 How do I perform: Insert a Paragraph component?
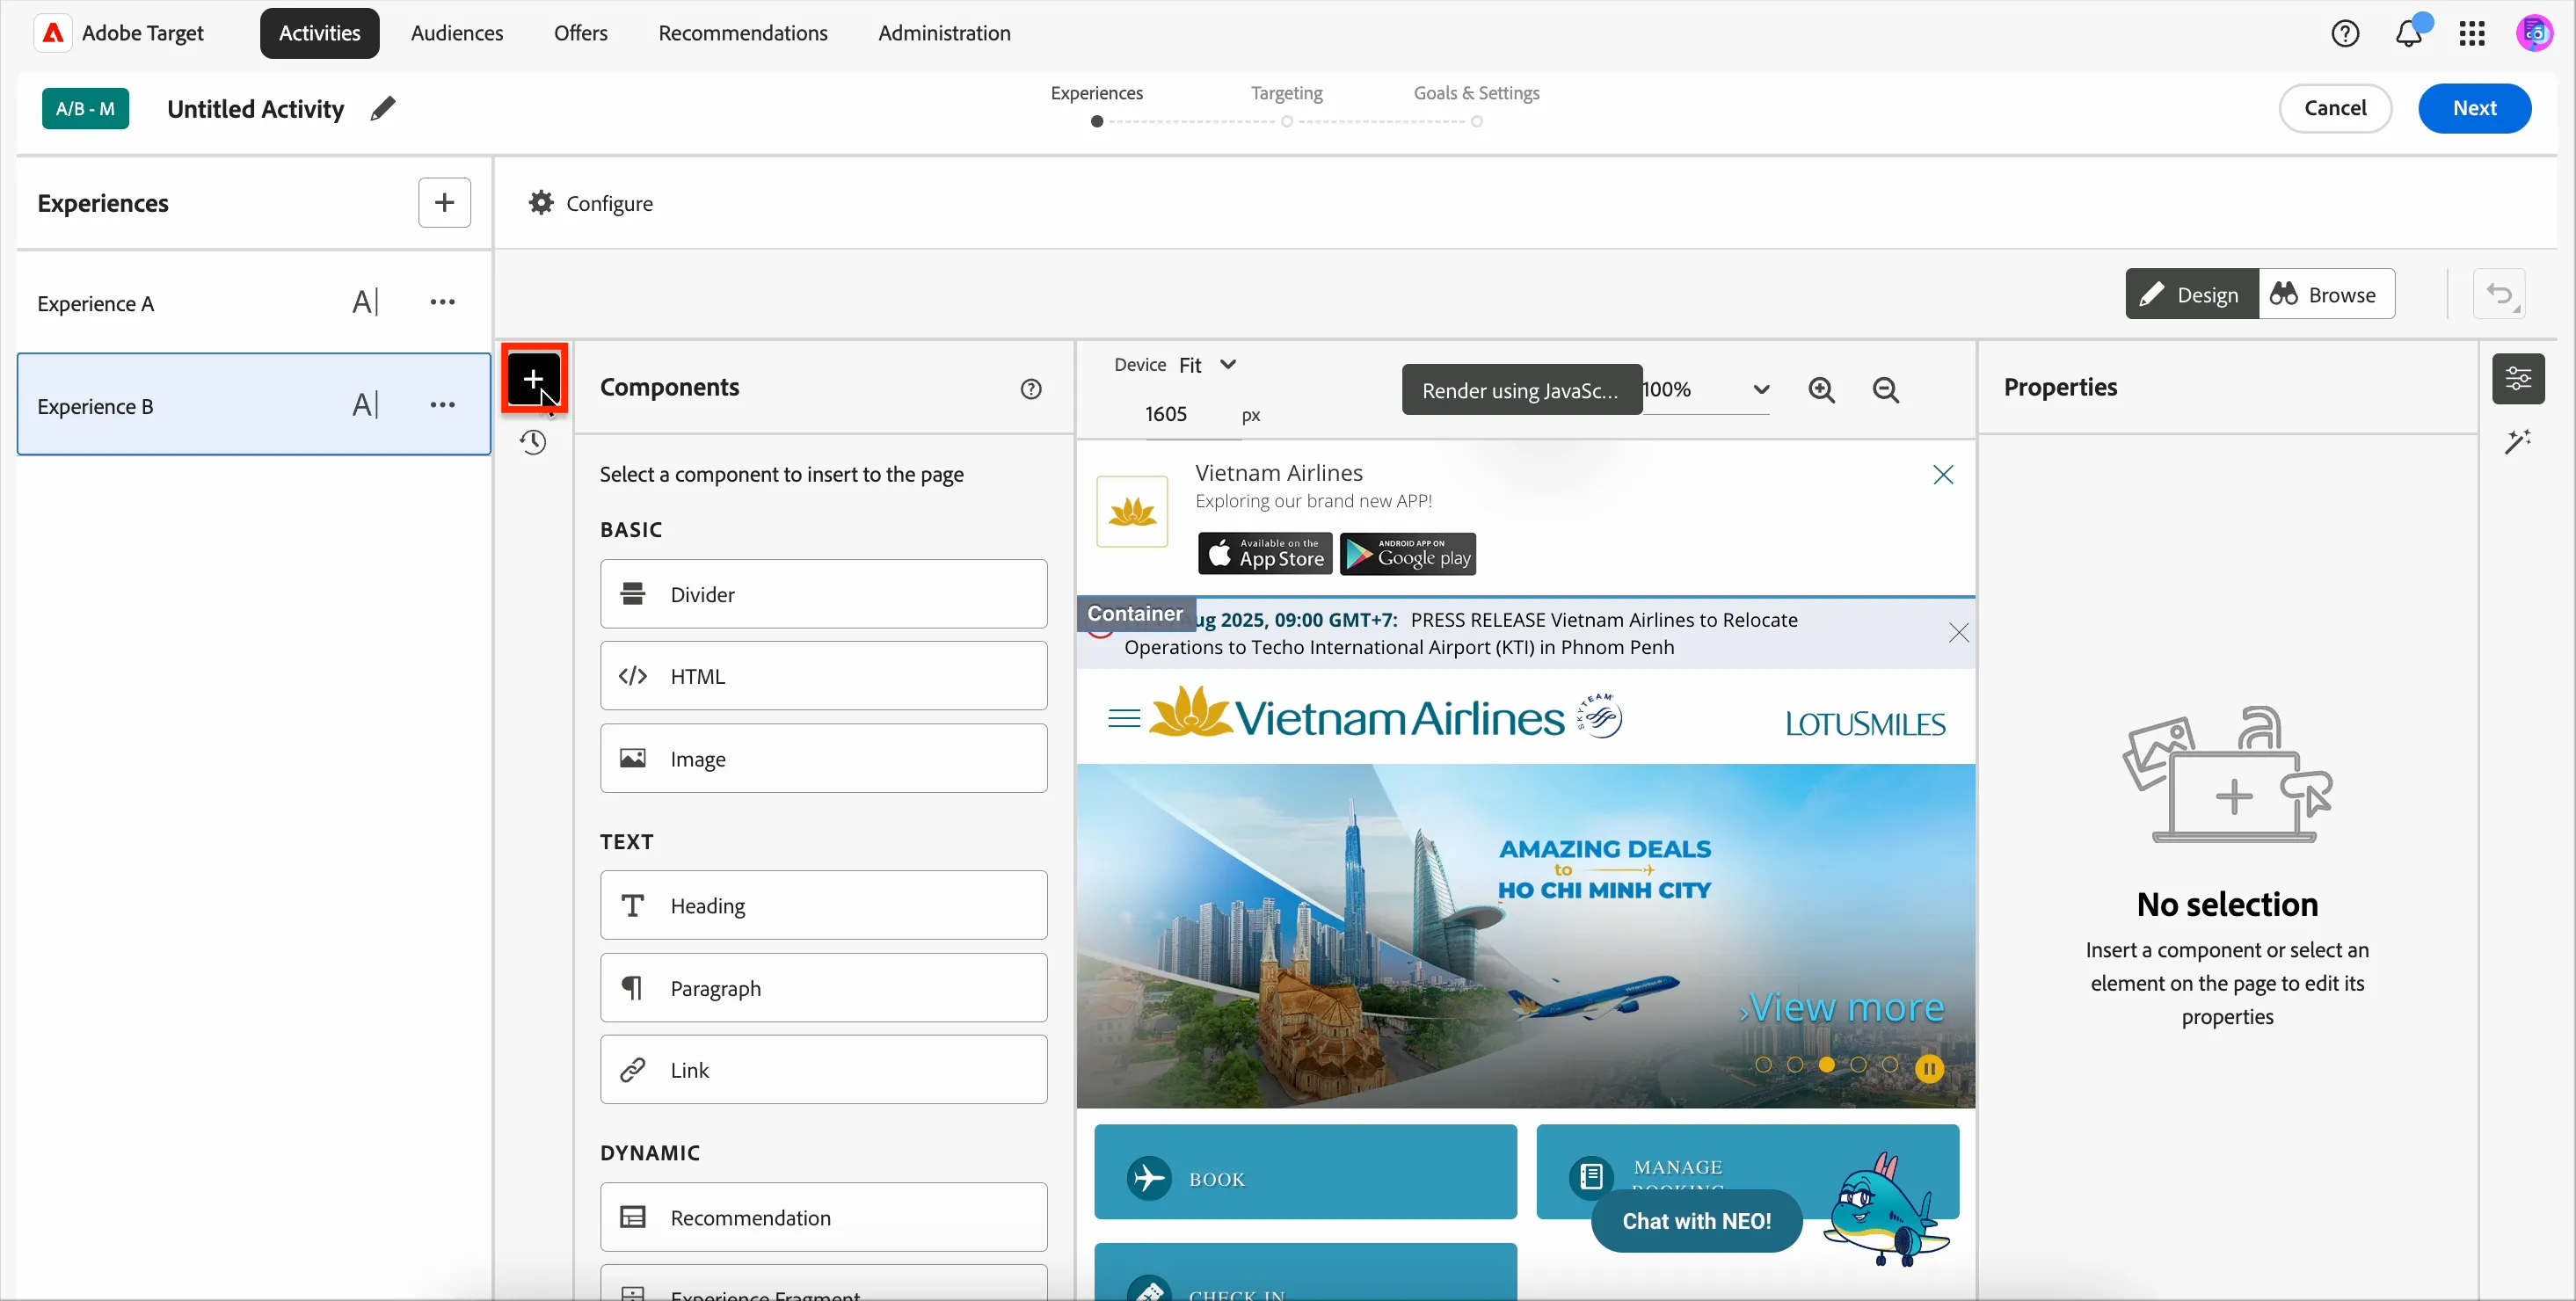(823, 988)
